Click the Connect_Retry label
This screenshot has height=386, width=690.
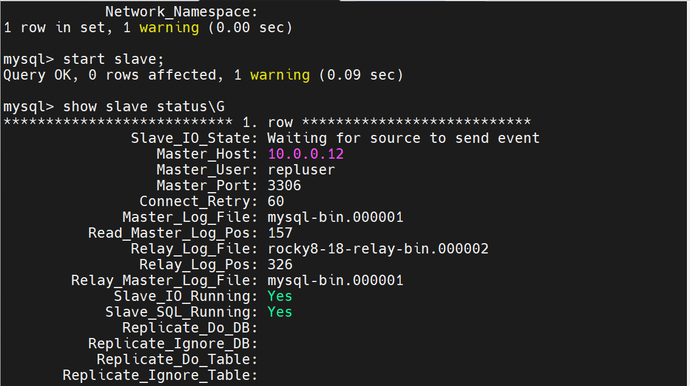(x=199, y=202)
